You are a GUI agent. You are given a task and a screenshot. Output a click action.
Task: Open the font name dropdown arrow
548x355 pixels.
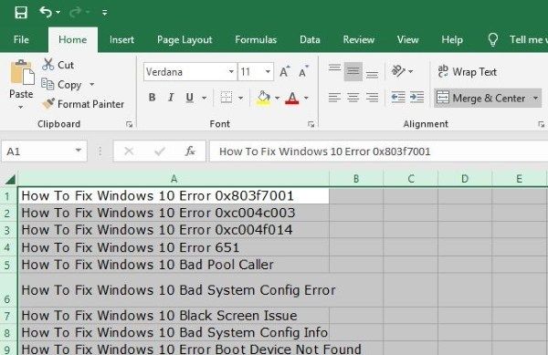click(x=231, y=72)
